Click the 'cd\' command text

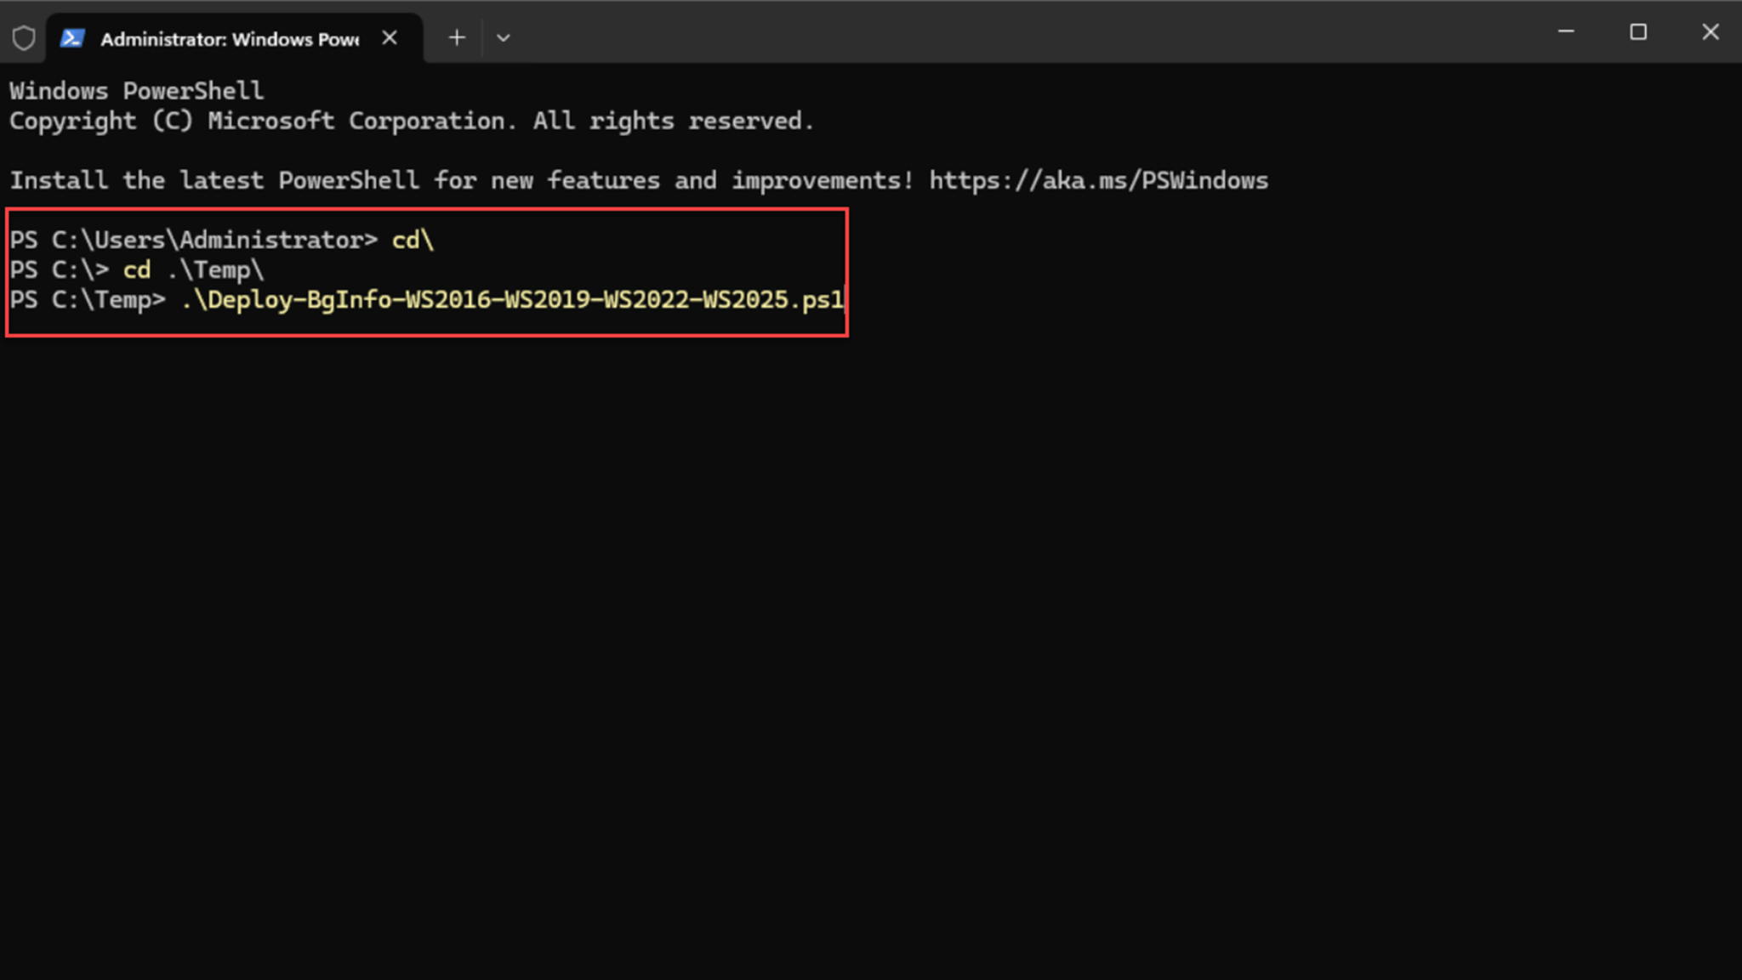[x=413, y=241]
